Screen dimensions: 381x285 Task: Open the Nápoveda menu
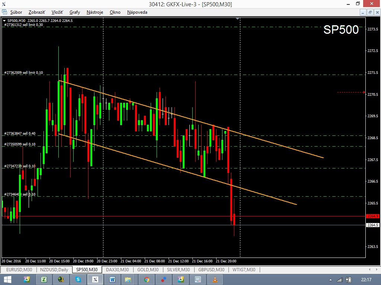137,12
